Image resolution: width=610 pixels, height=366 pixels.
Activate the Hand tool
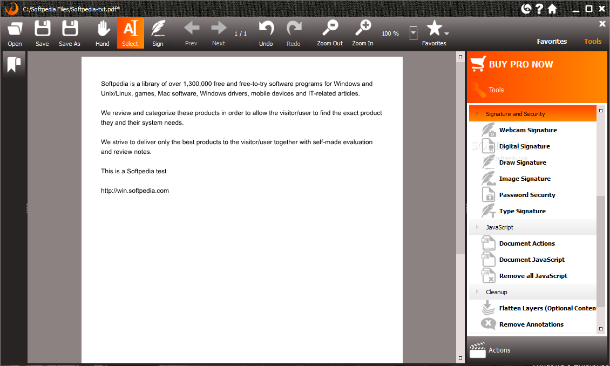click(103, 33)
